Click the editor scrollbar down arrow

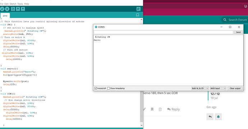tap(141, 125)
